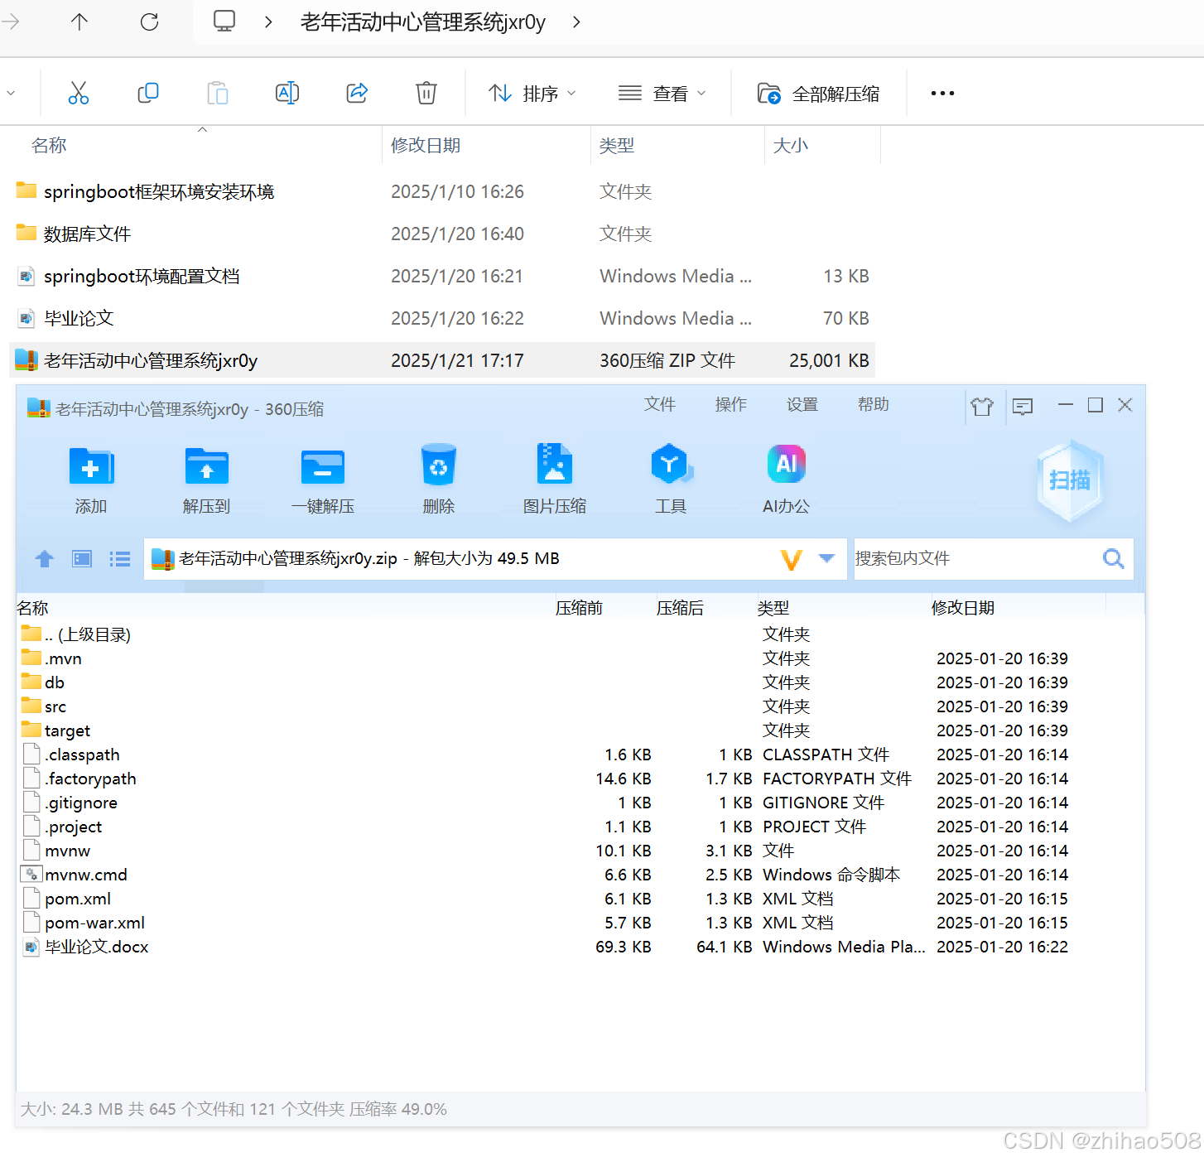The width and height of the screenshot is (1204, 1162).
Task: Click 解压到 extract-to icon
Action: tap(206, 480)
